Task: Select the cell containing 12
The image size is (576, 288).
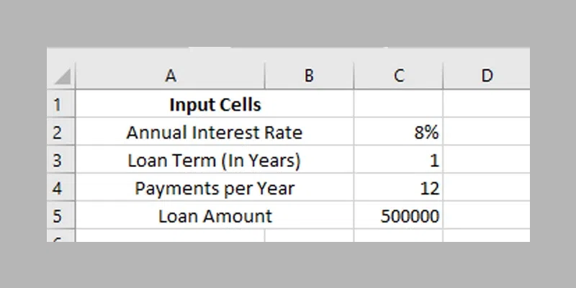Action: [399, 189]
